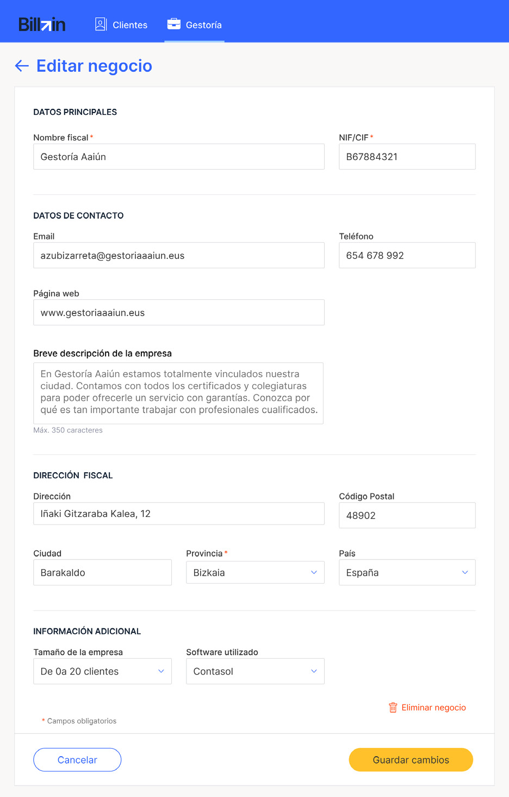Click the trash icon for Eliminar negocio
509x797 pixels.
(x=393, y=707)
